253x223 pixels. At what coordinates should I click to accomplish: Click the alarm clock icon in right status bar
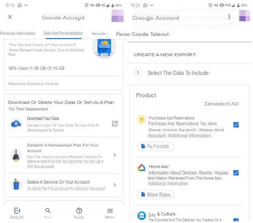[x=210, y=5]
